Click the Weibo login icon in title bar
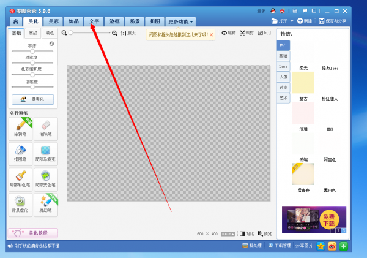The height and width of the screenshot is (258, 367). pyautogui.click(x=282, y=11)
